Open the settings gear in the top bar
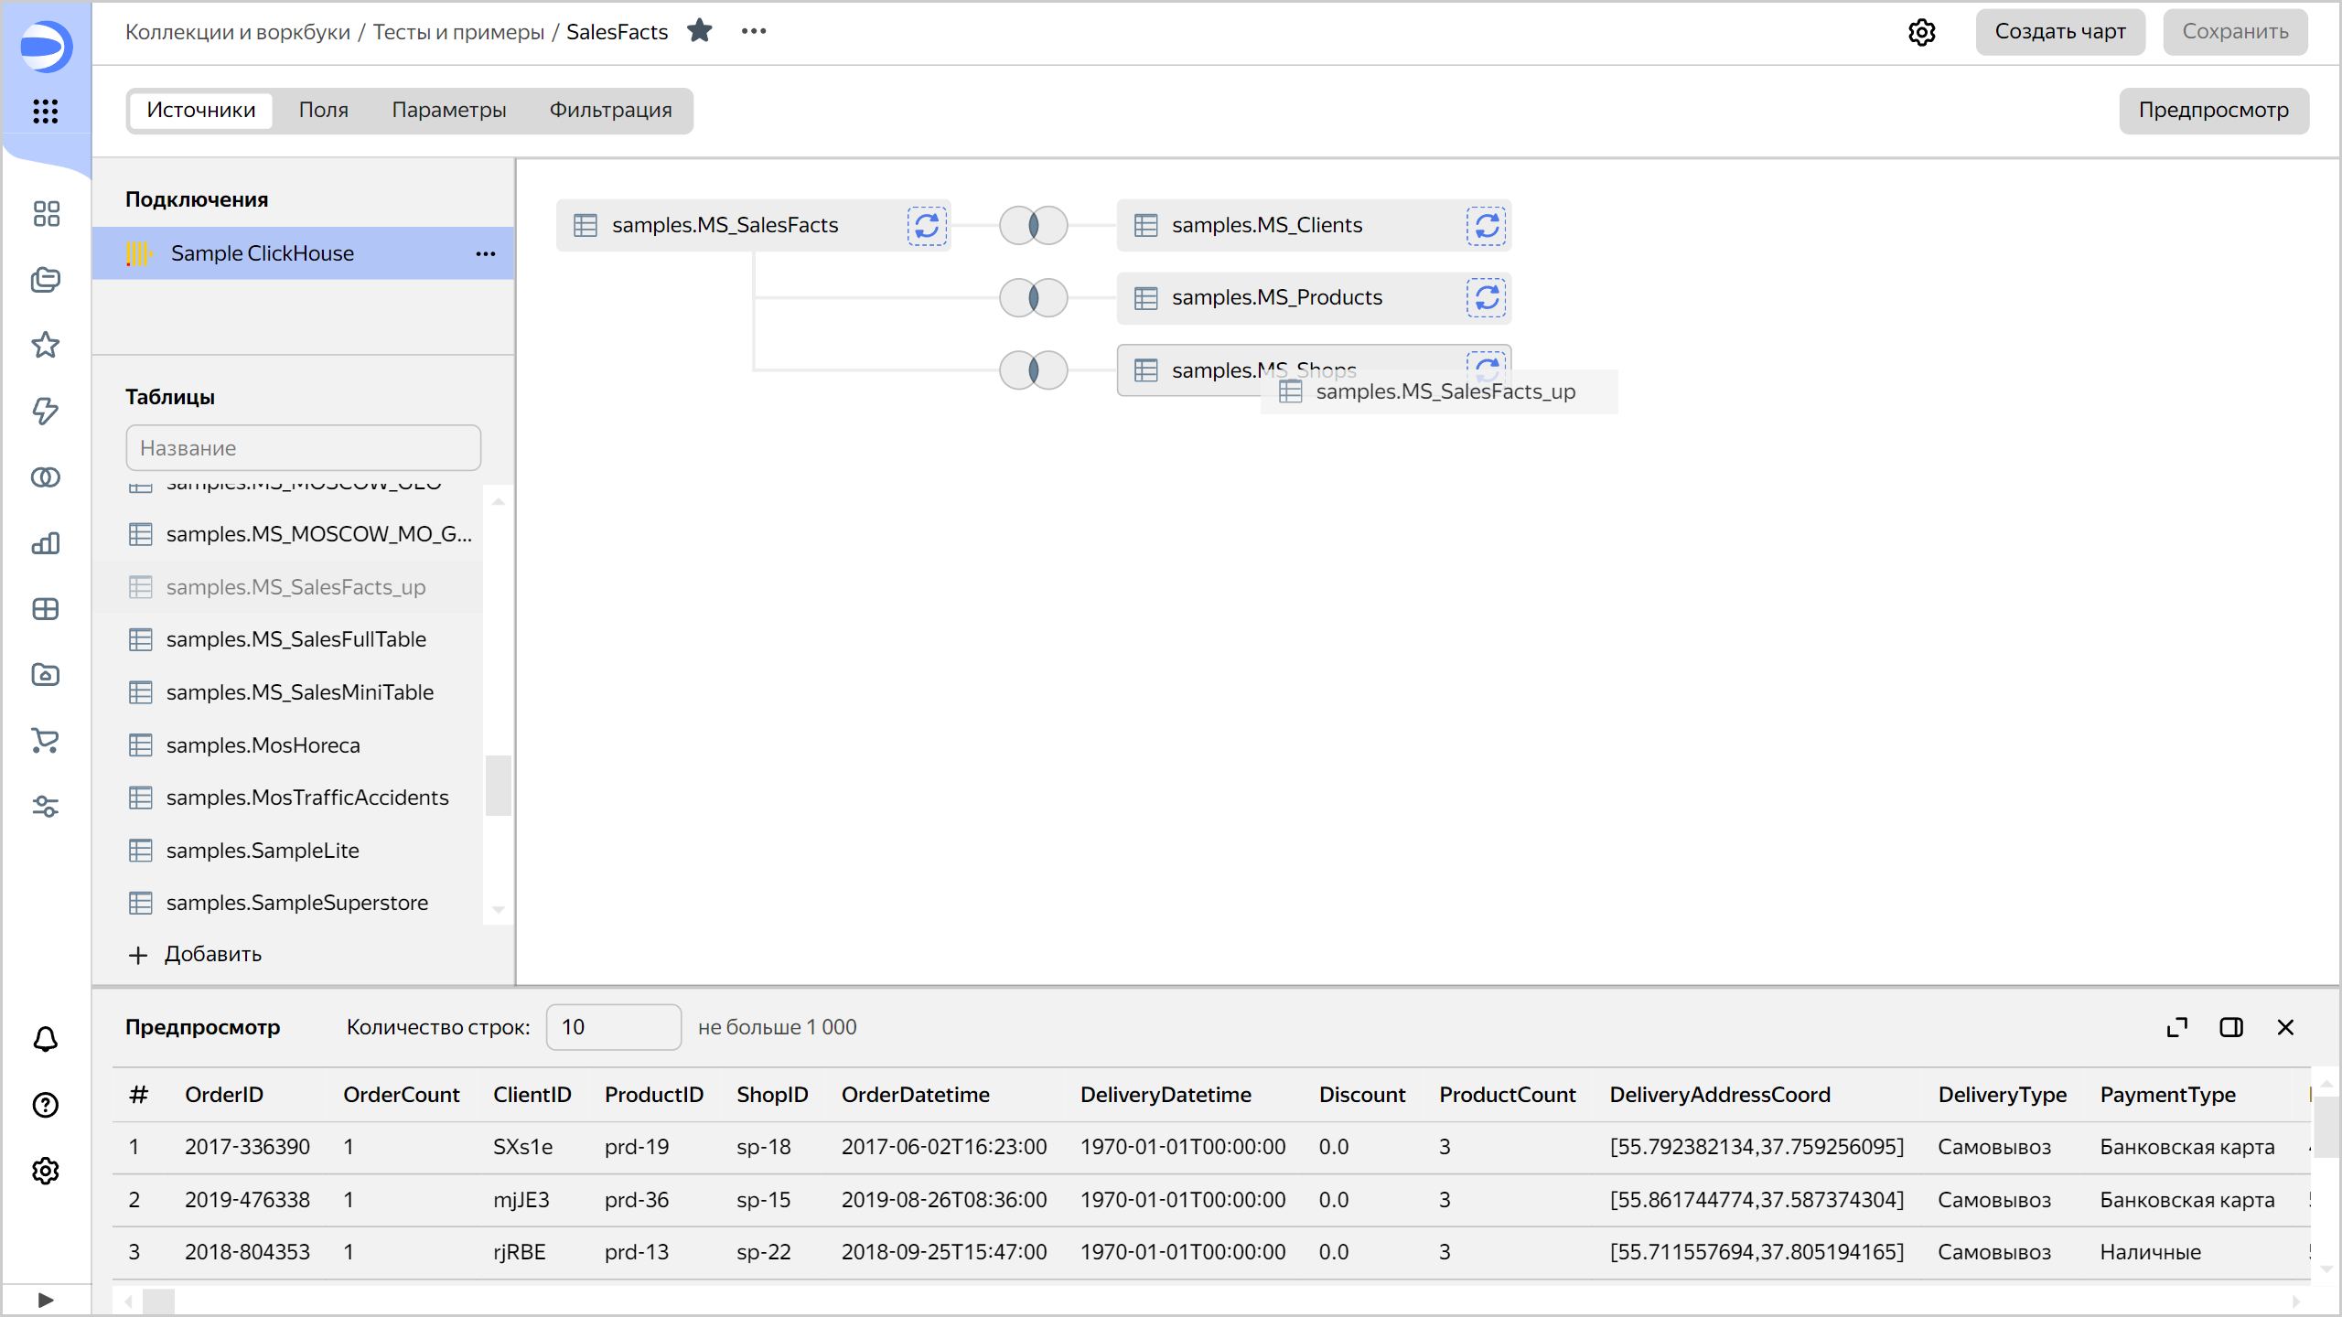Viewport: 2342px width, 1317px height. (1922, 32)
